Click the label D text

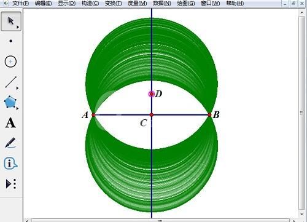pyautogui.click(x=158, y=94)
